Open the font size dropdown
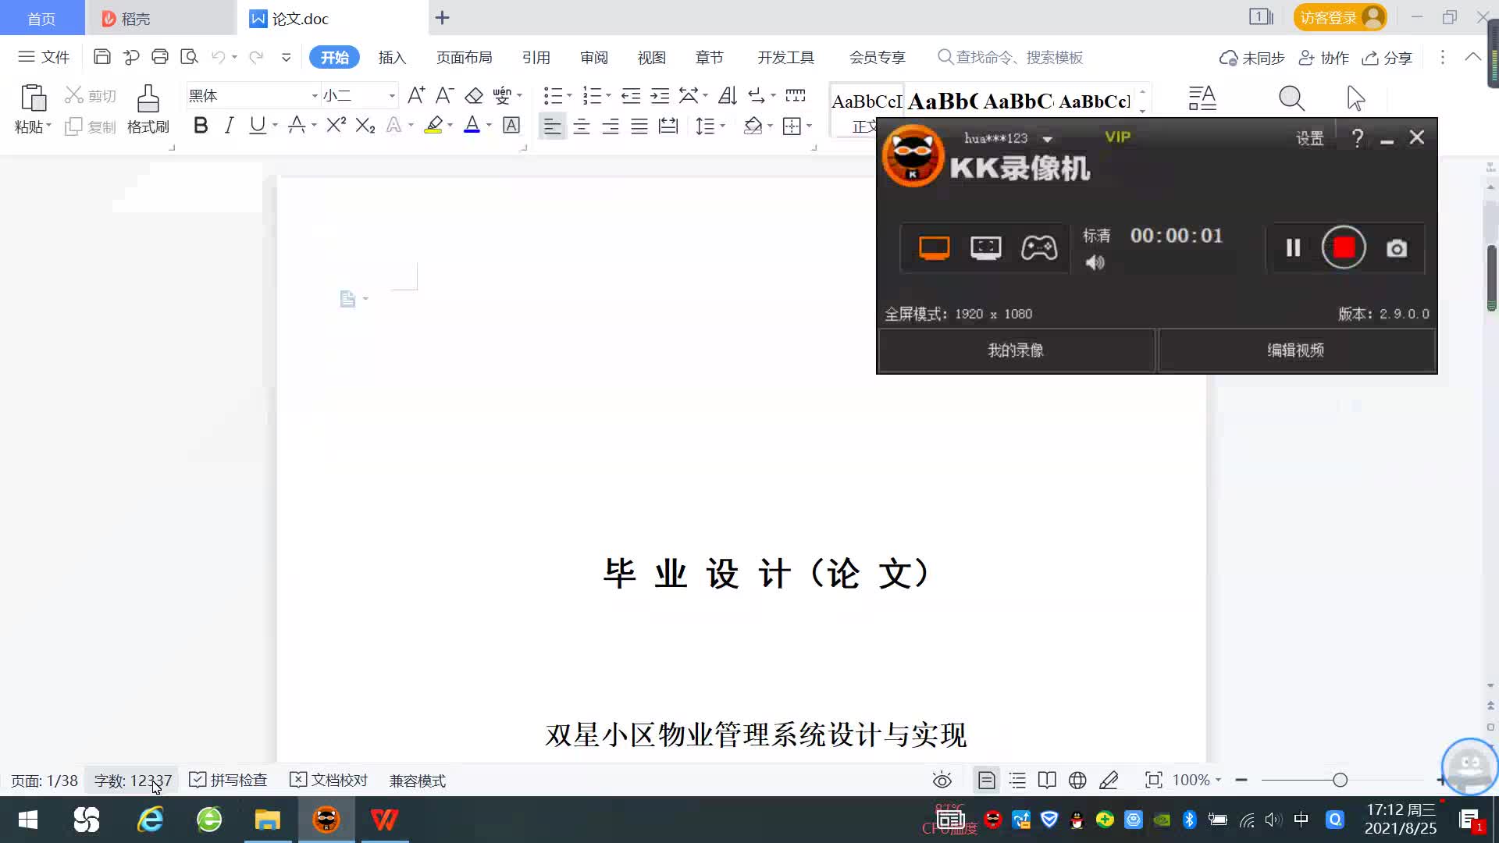This screenshot has height=843, width=1499. coord(392,96)
